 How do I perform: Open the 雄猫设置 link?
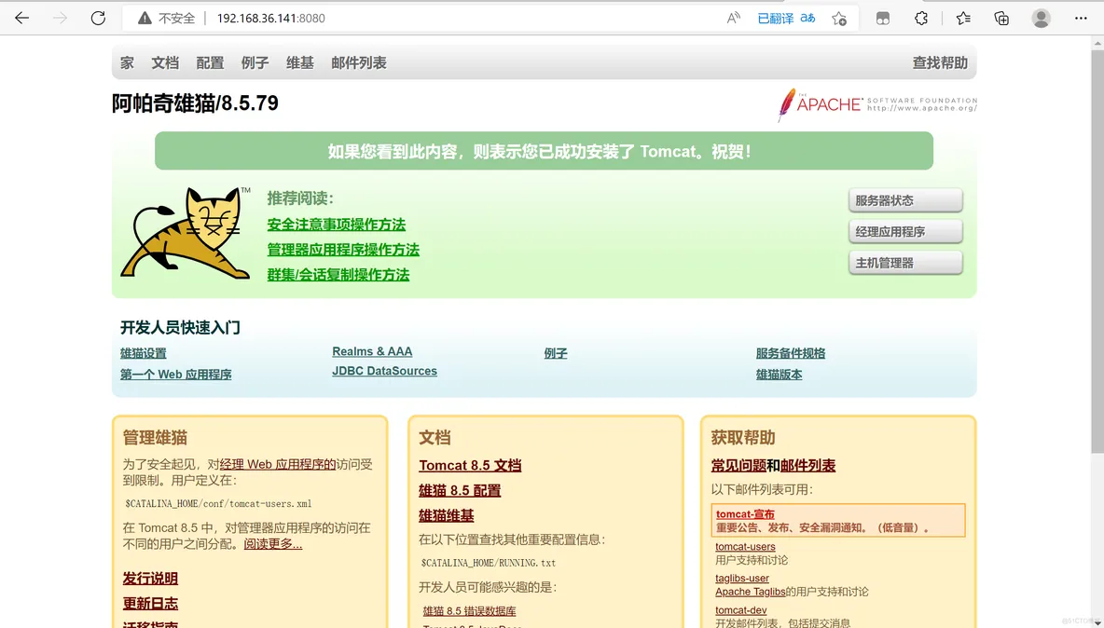(144, 353)
